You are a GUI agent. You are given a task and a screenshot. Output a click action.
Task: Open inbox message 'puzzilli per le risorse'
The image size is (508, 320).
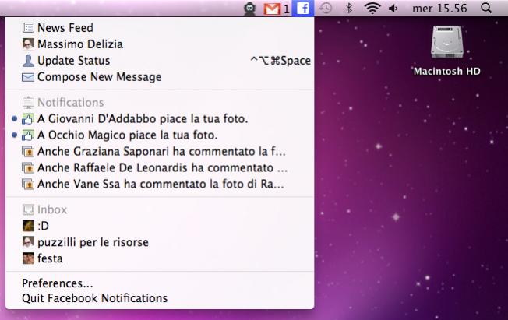[x=160, y=242]
